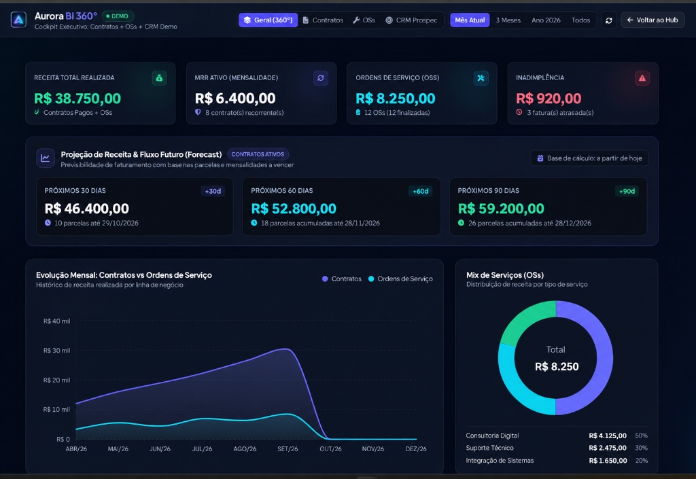Click the +60d badge

(420, 191)
